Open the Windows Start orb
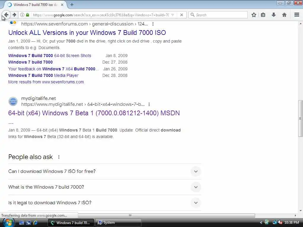The height and width of the screenshot is (227, 303). tap(8, 222)
